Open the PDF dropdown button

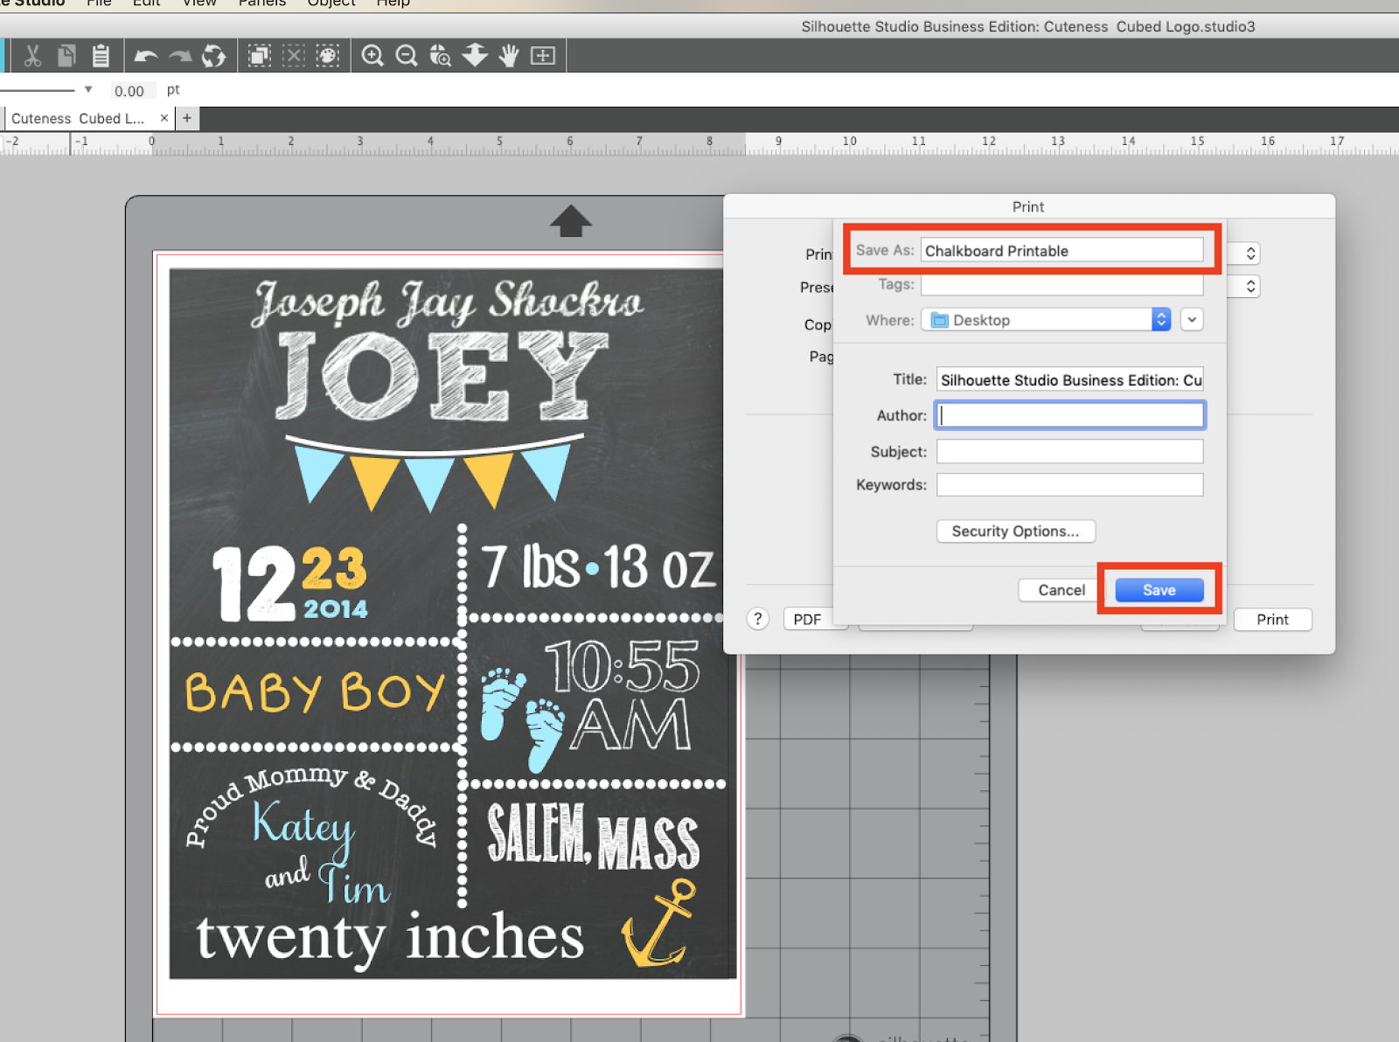(815, 619)
